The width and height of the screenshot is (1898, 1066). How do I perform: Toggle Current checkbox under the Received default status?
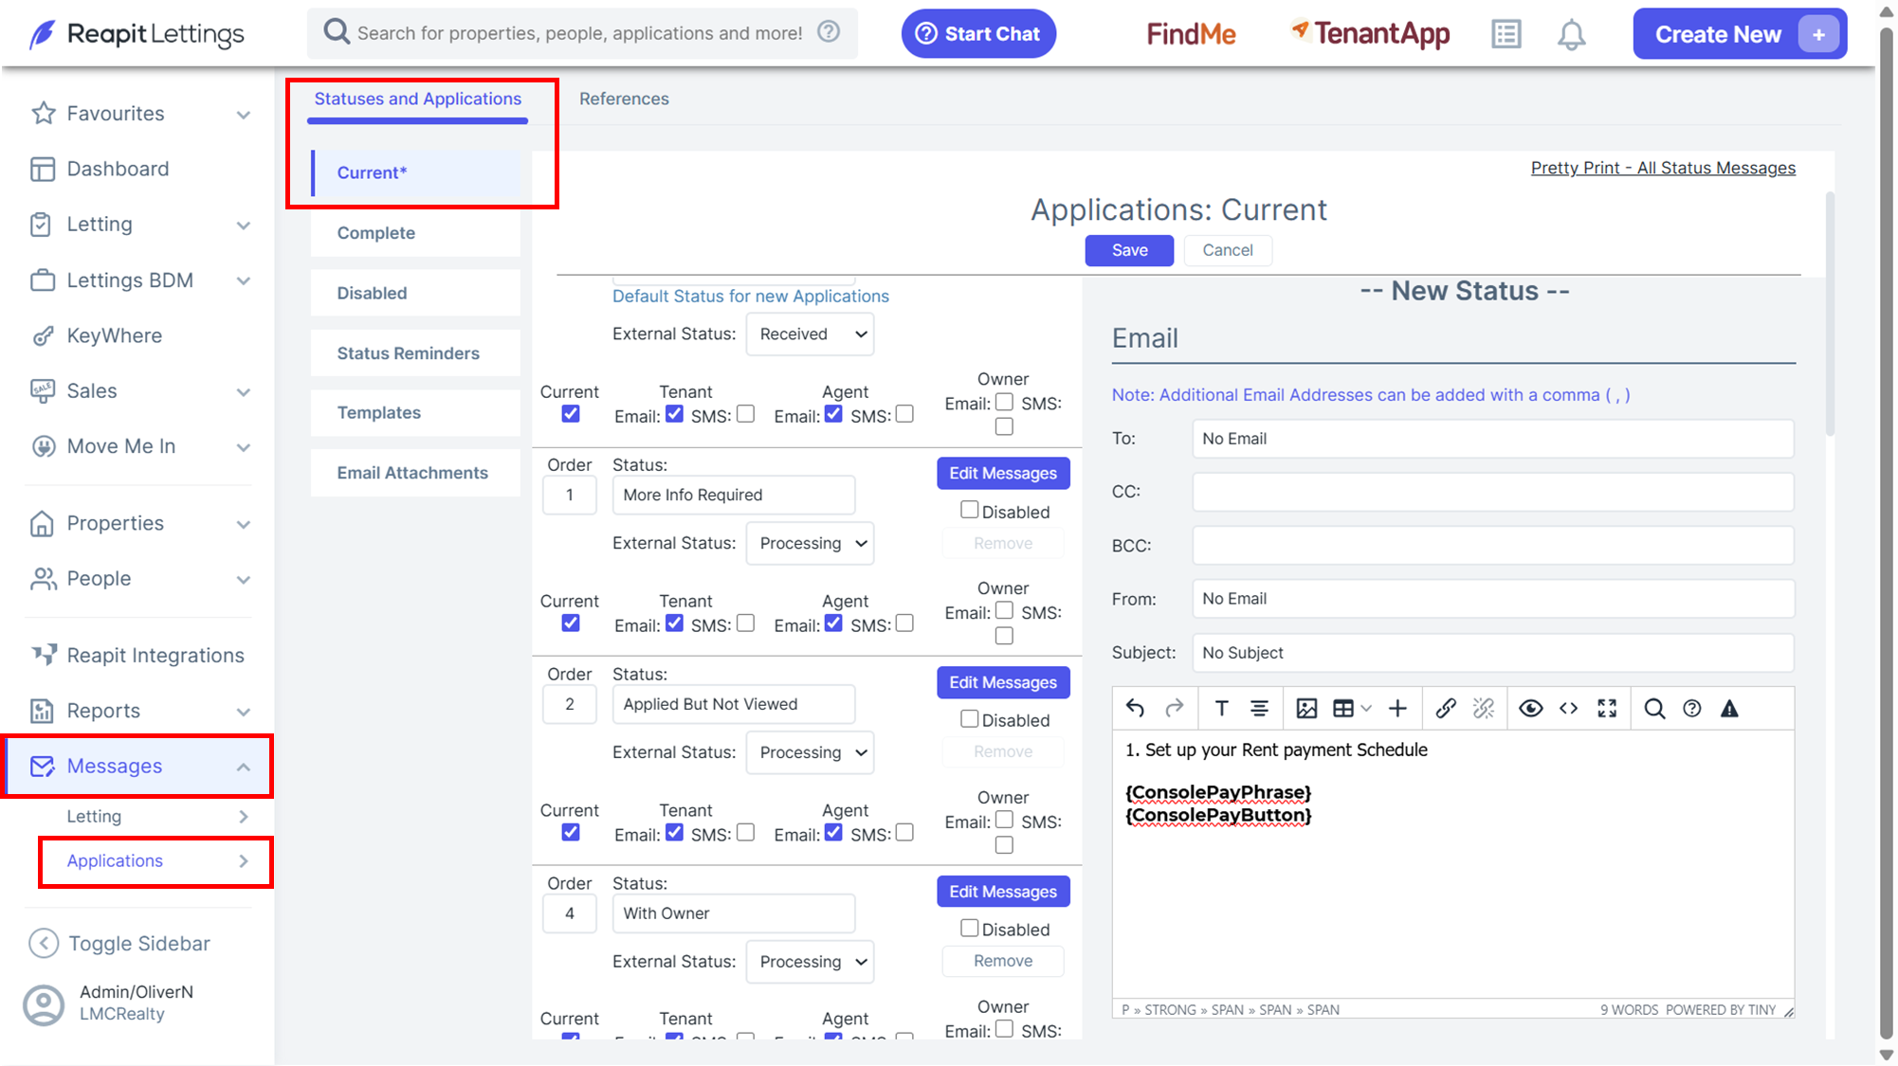pos(571,414)
